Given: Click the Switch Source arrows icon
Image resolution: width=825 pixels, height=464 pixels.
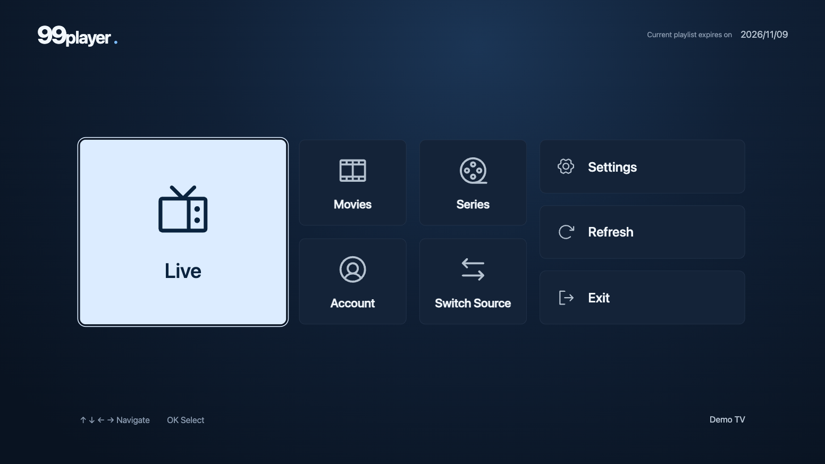Looking at the screenshot, I should click(x=473, y=269).
